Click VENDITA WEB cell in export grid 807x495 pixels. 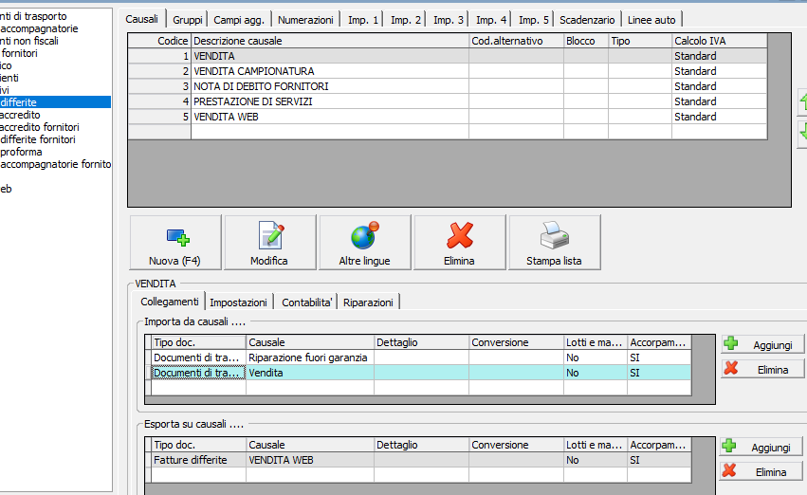click(x=310, y=460)
